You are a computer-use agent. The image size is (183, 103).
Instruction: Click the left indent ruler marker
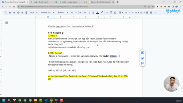tap(48, 17)
